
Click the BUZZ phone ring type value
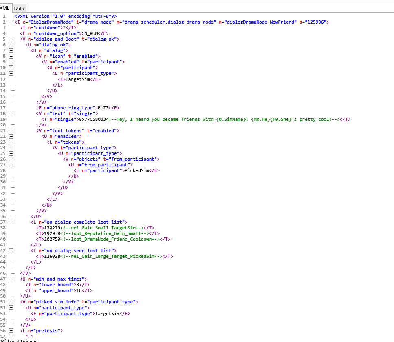click(103, 108)
